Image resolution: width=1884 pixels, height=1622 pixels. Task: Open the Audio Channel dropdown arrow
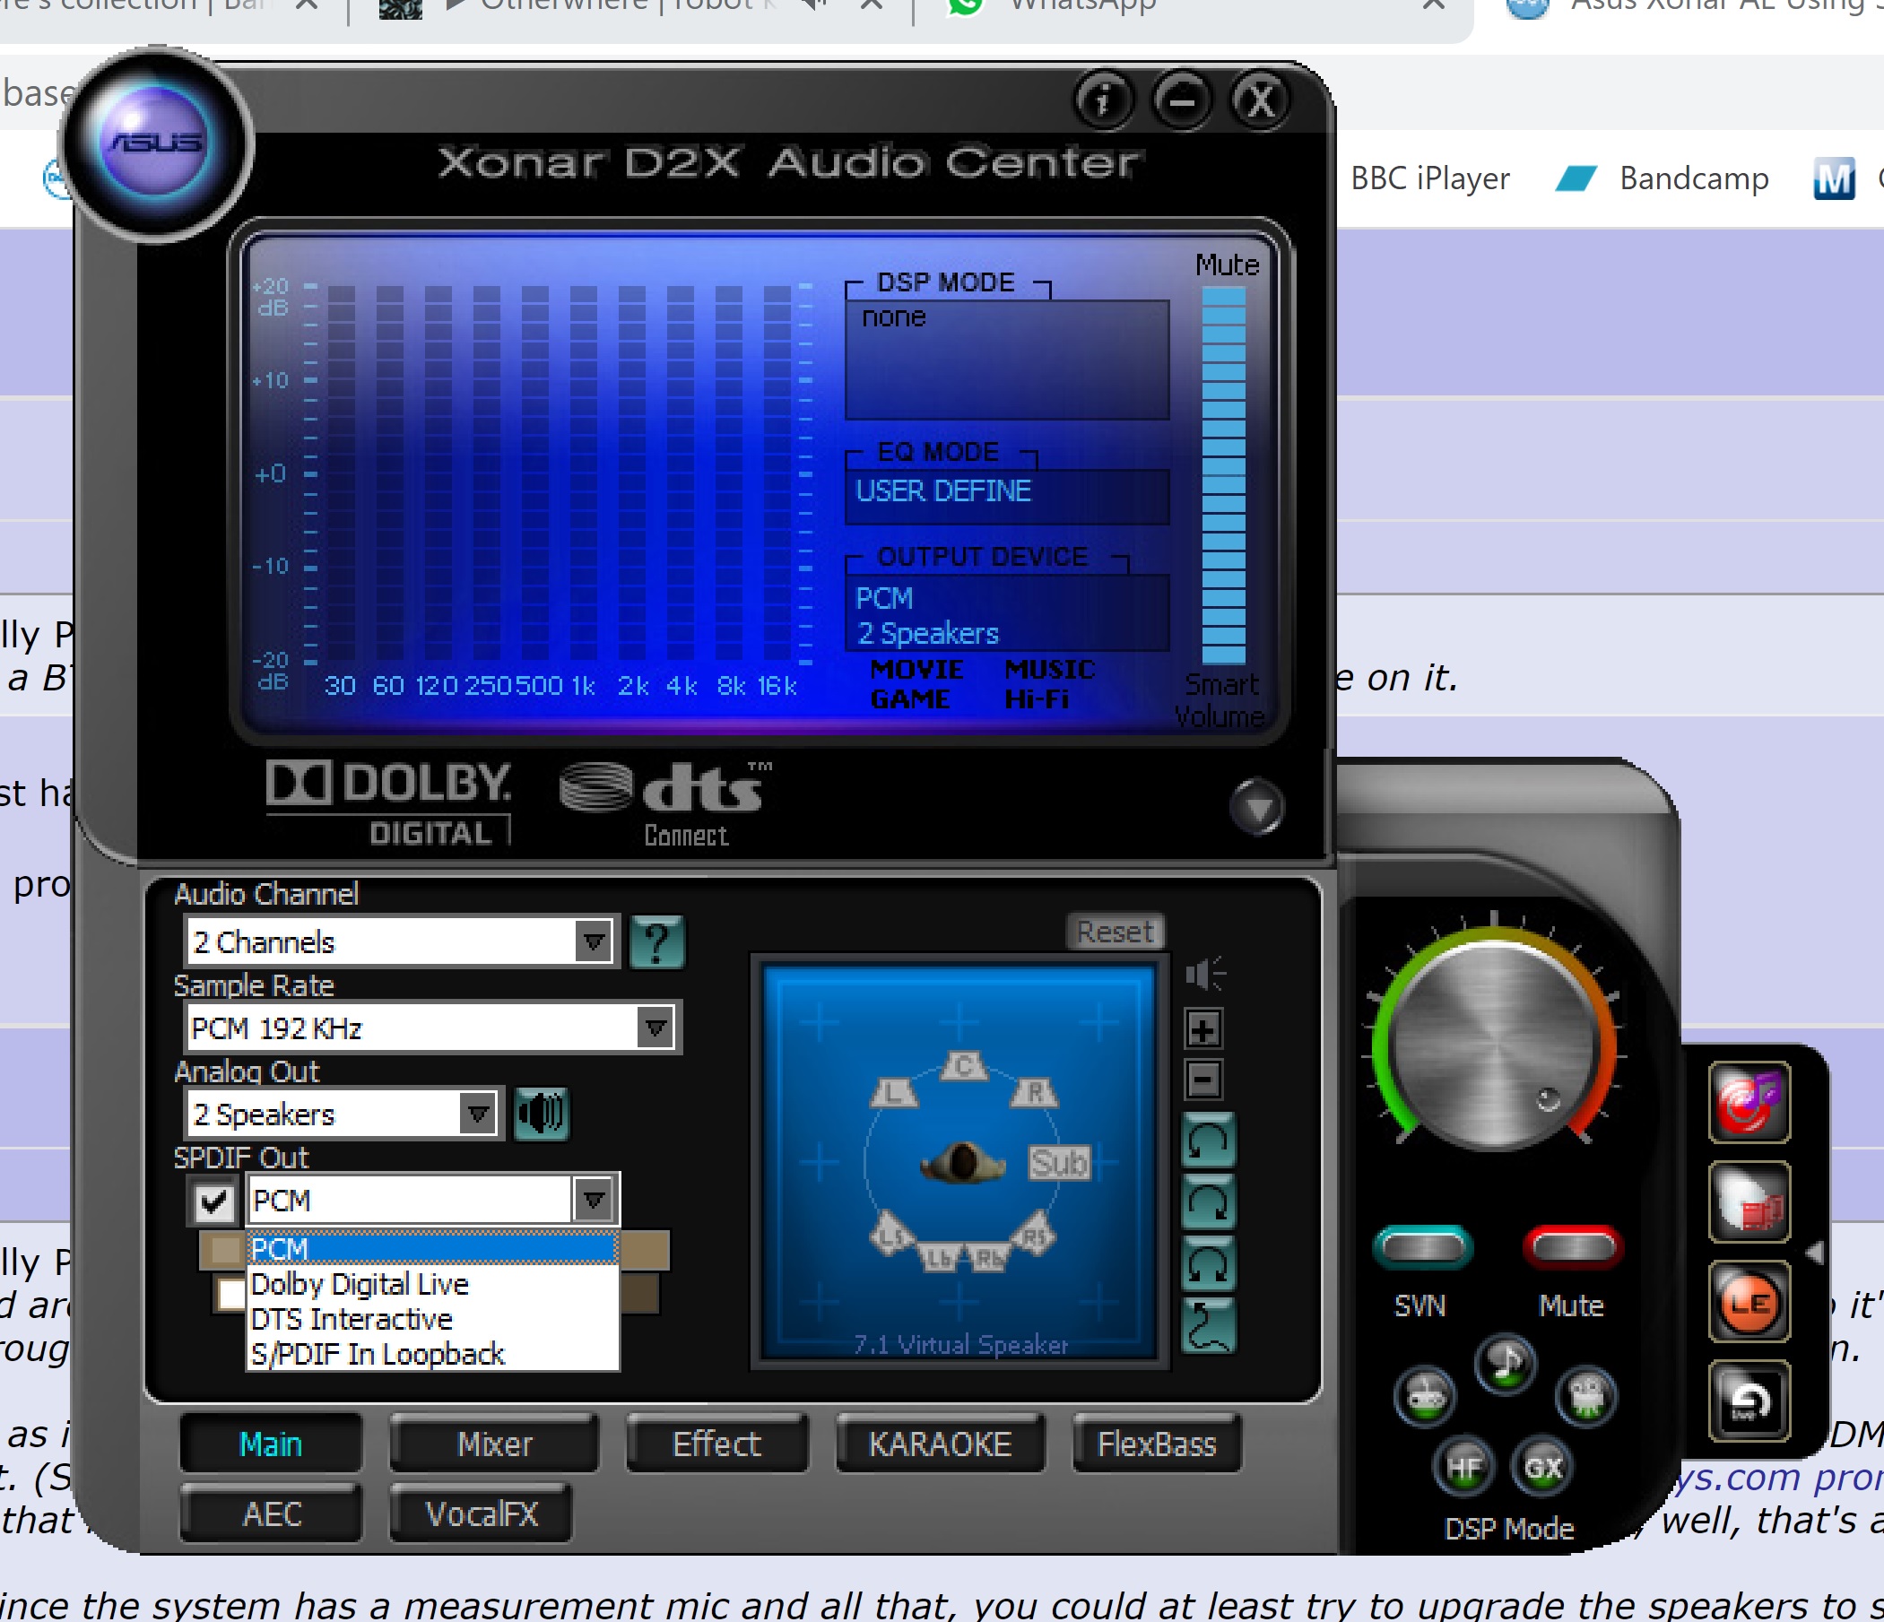tap(594, 941)
